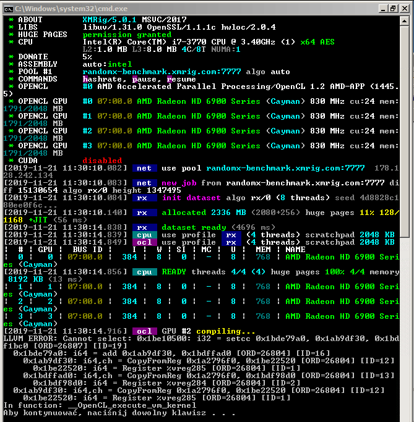Click 'allocated 2336 MB' text
Image resolution: width=414 pixels, height=422 pixels.
point(204,213)
